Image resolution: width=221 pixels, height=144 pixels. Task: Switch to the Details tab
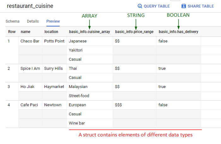pos(33,21)
